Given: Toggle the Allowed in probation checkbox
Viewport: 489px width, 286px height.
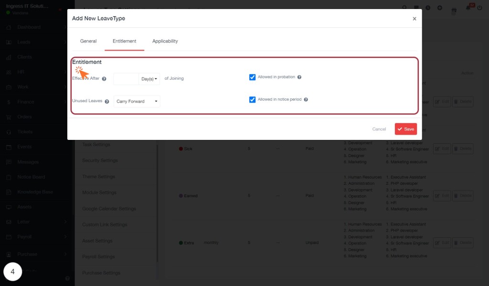Looking at the screenshot, I should (252, 77).
